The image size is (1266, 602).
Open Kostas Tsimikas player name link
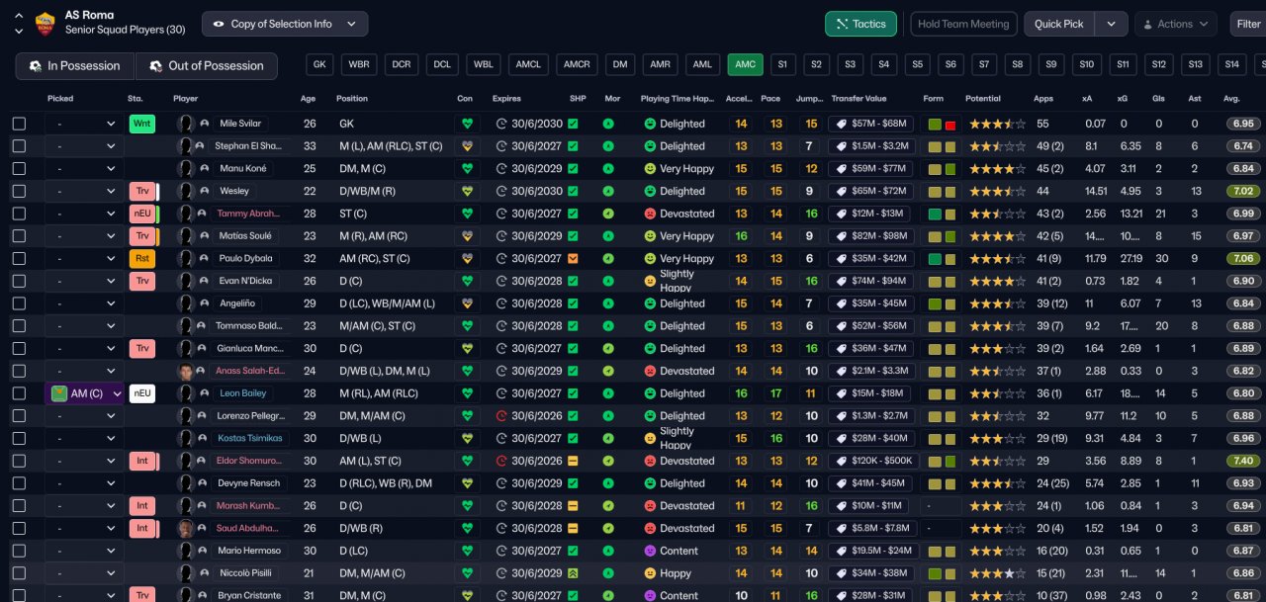[250, 439]
